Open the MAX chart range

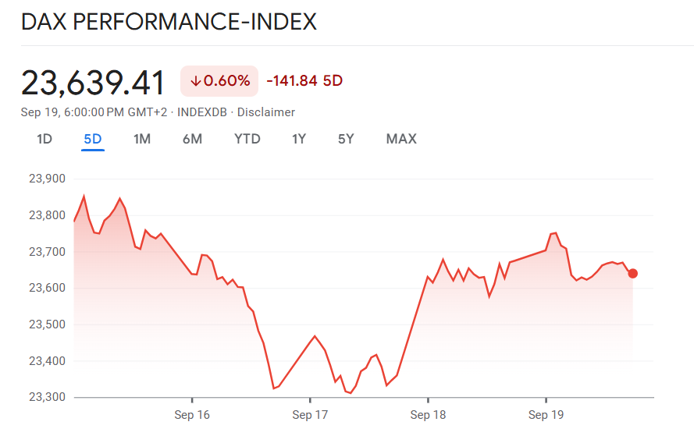[x=401, y=139]
